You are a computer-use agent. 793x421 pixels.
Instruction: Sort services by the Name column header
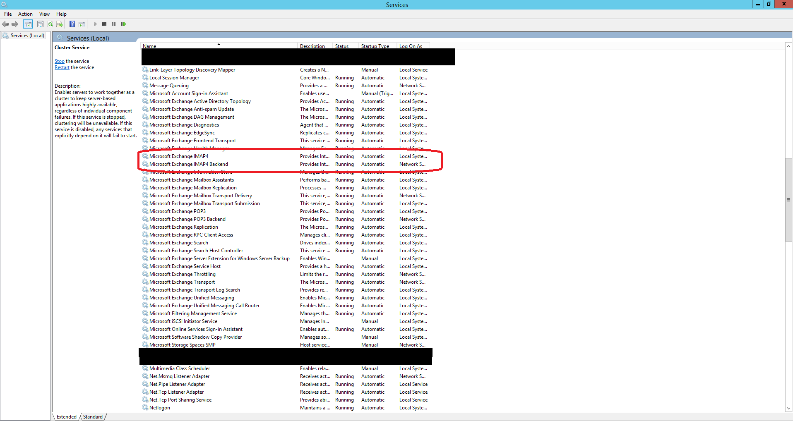tap(219, 46)
